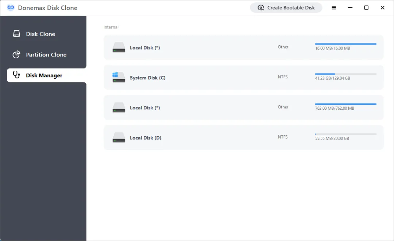
Task: Click Other label on the 16.00 MB disk row
Action: [x=283, y=47]
